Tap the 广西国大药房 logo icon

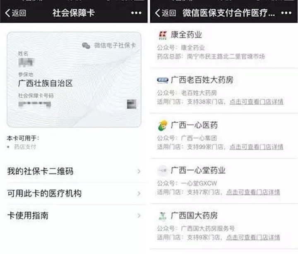coord(163,216)
